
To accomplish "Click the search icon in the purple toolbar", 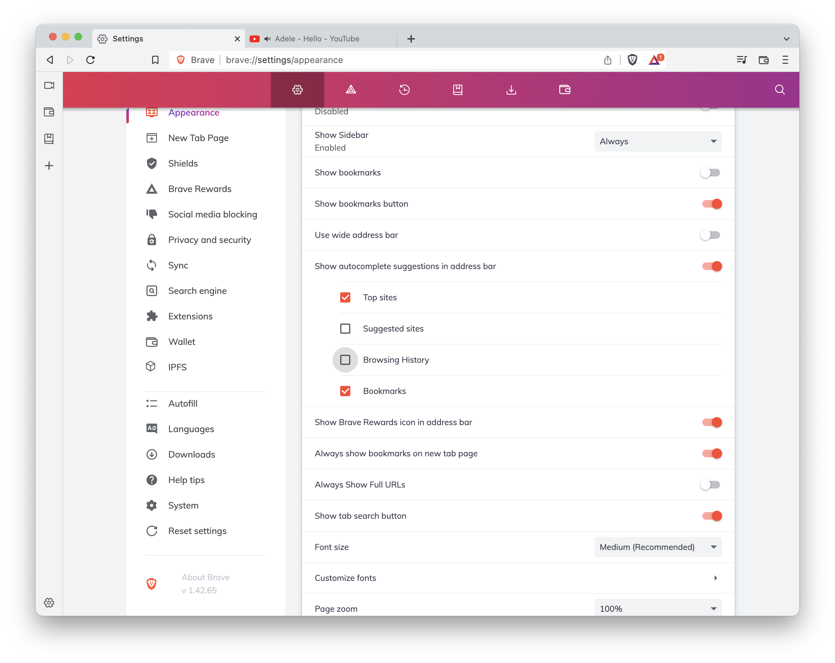I will click(x=780, y=89).
